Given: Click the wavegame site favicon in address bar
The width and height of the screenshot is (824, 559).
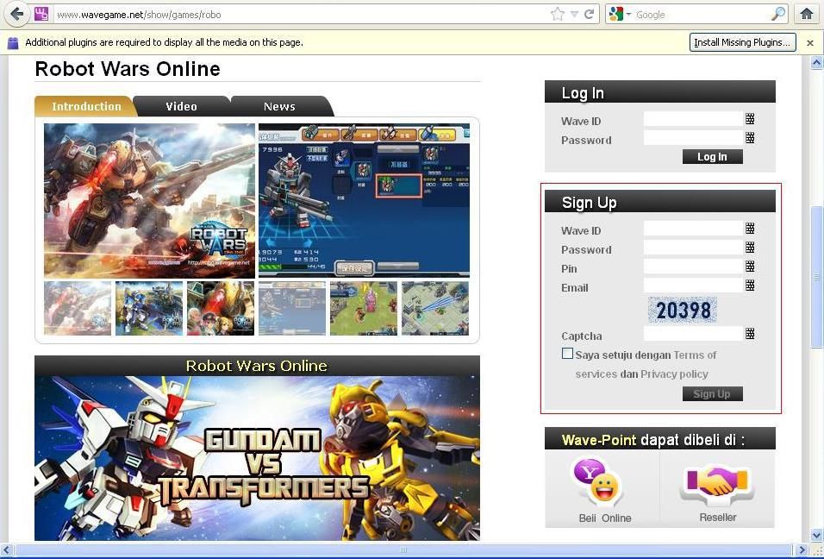Looking at the screenshot, I should (41, 14).
